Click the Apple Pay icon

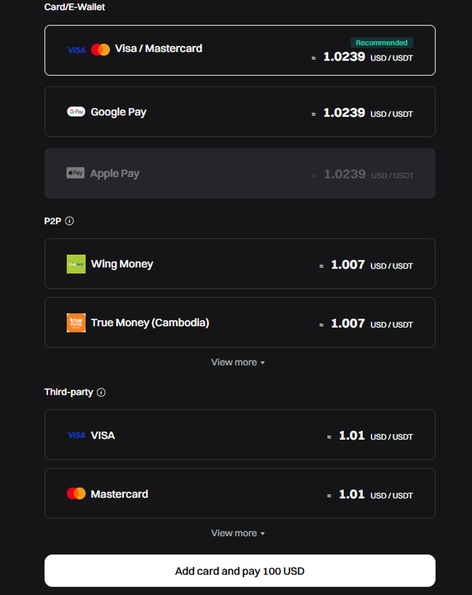pos(76,173)
